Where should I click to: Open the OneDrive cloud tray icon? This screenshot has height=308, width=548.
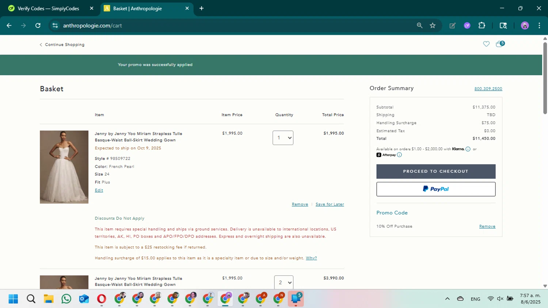coord(460,299)
